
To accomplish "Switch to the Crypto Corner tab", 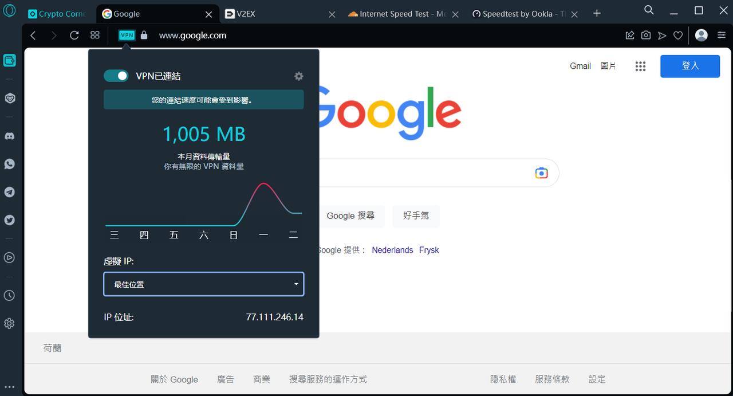I will (x=57, y=14).
